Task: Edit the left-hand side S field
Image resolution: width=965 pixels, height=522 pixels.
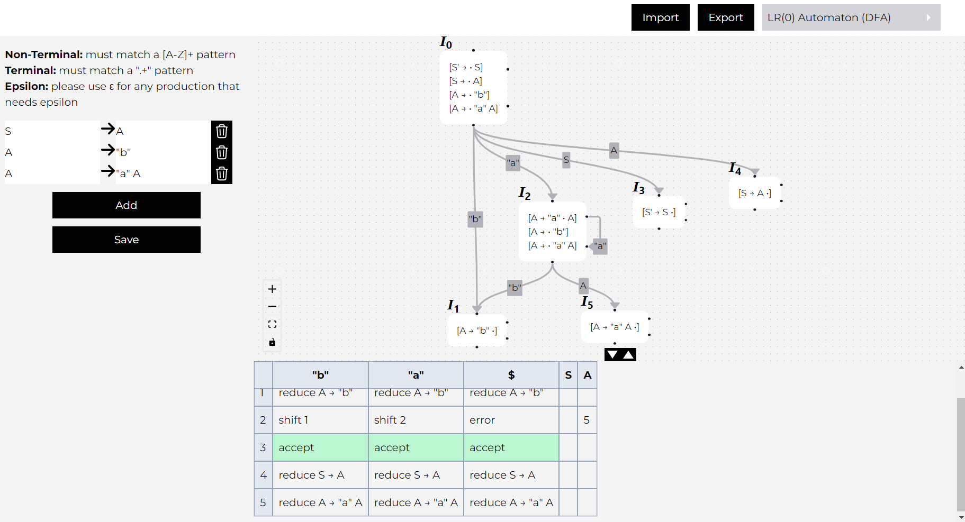Action: pos(52,131)
